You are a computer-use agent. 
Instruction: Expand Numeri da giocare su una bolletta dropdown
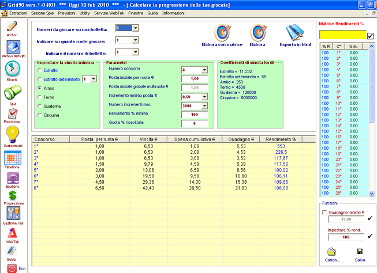(x=135, y=28)
